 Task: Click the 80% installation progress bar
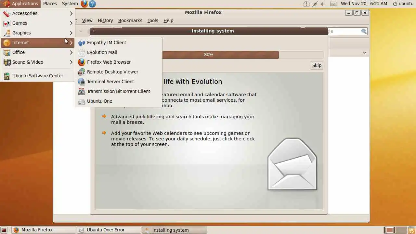click(209, 55)
